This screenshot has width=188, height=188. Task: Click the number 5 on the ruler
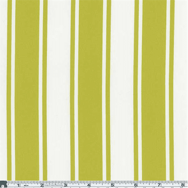[112, 185]
